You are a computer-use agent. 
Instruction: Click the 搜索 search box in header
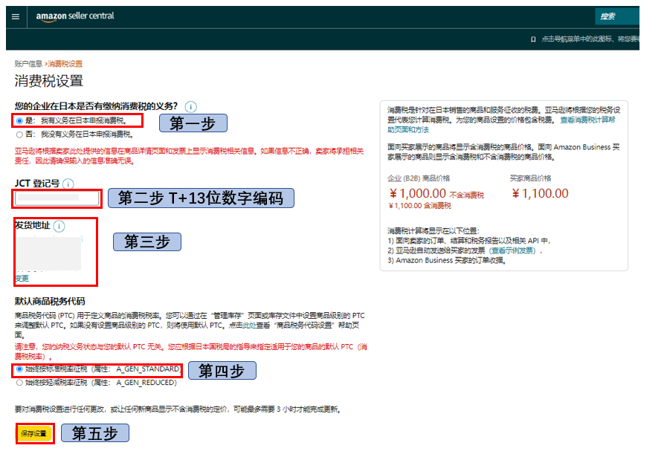click(616, 16)
